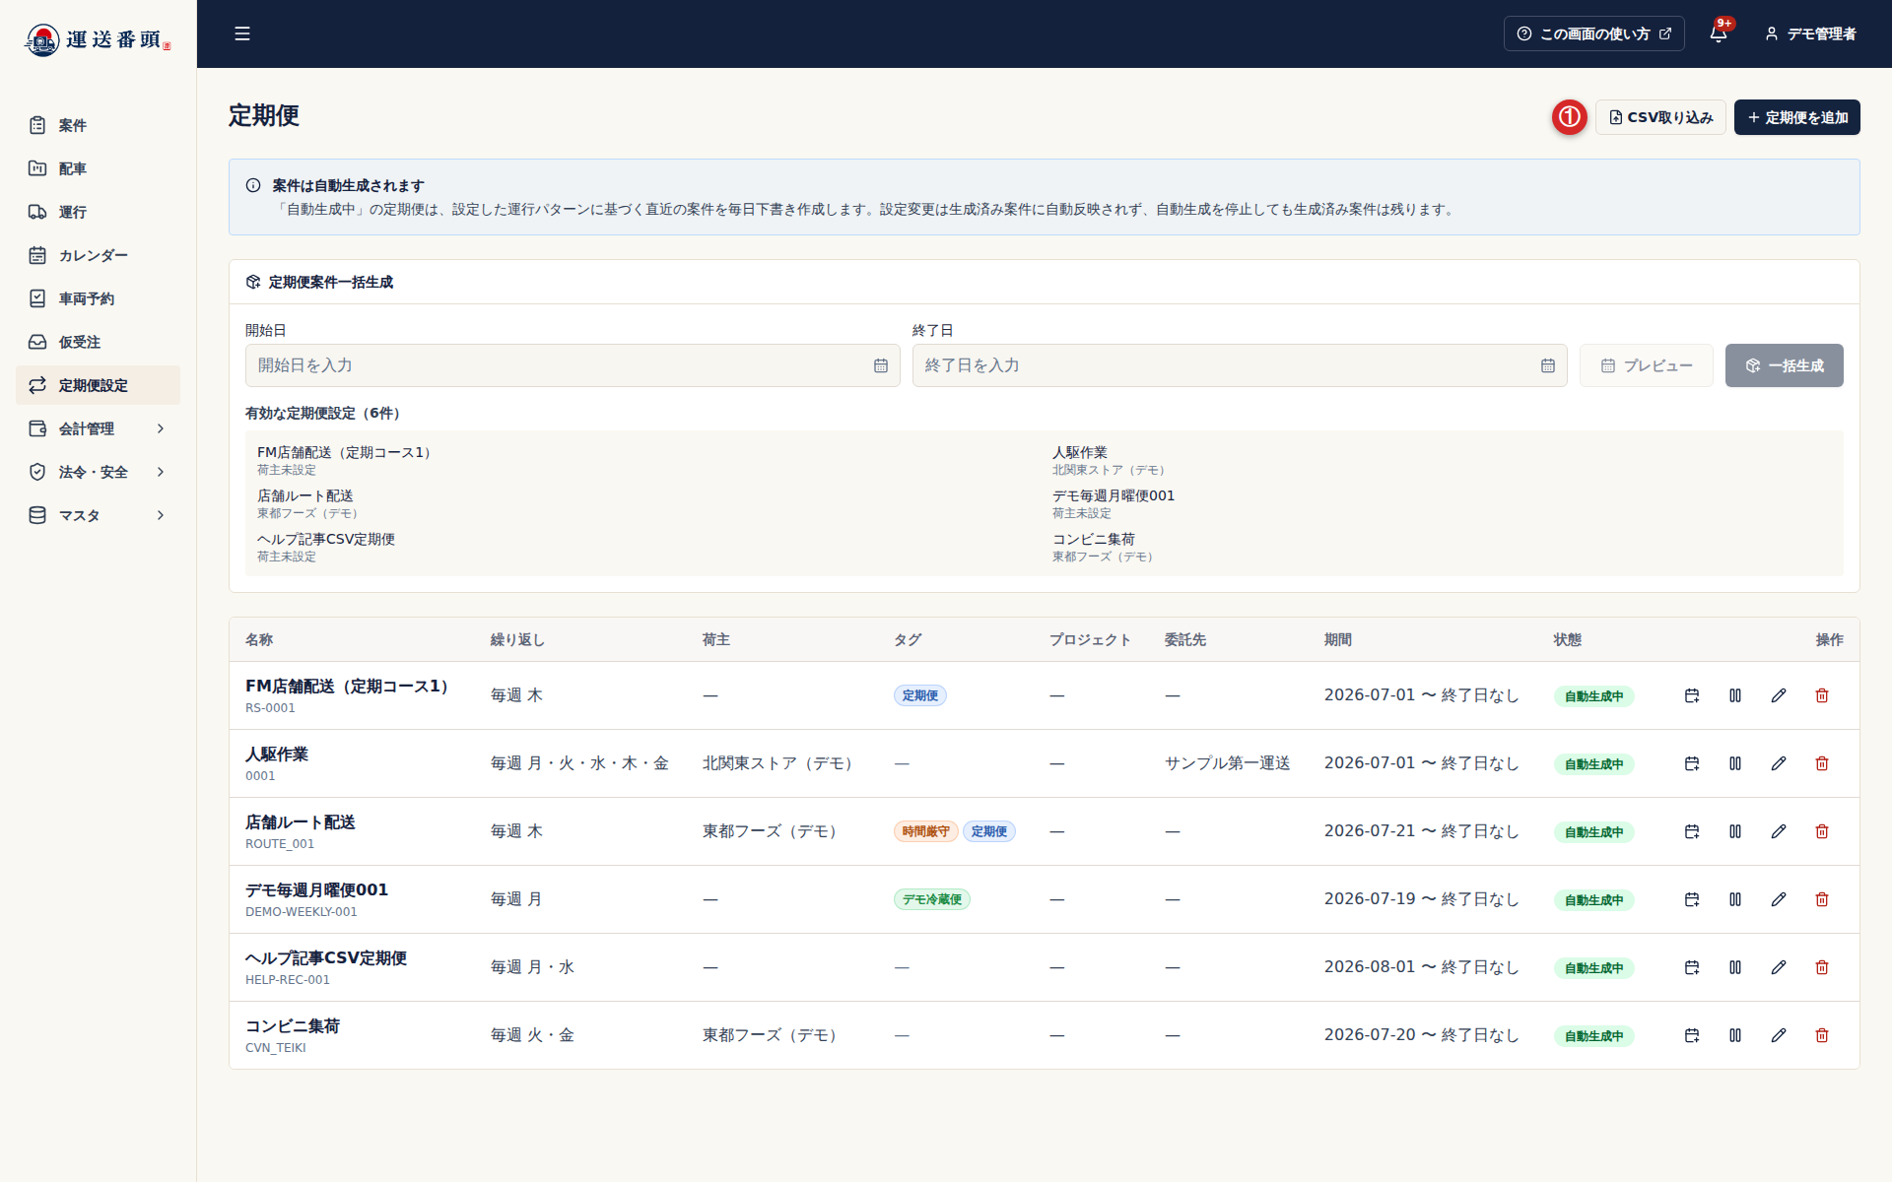Delete the 人駆作業 recurring route
1892x1182 pixels.
[1822, 763]
